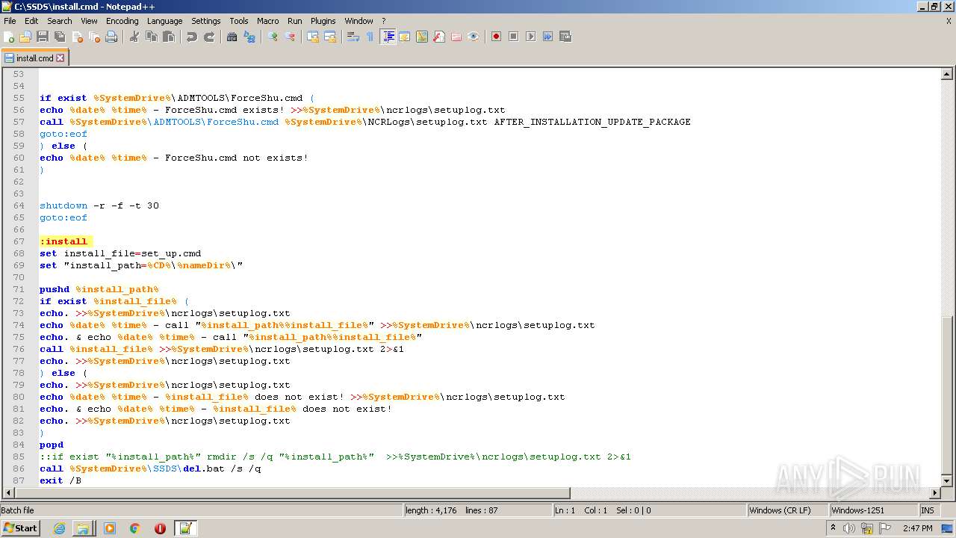Start macro recording with red dot
This screenshot has height=538, width=956.
click(496, 37)
